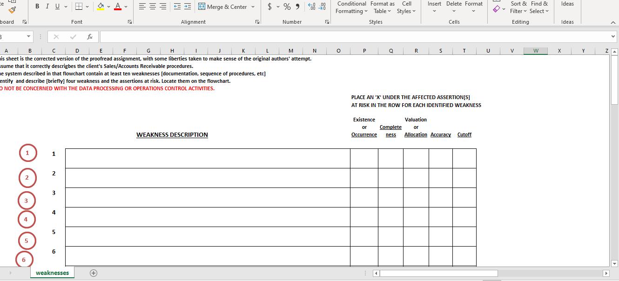
Task: Open Accounting format dropdown arrow
Action: pos(278,7)
